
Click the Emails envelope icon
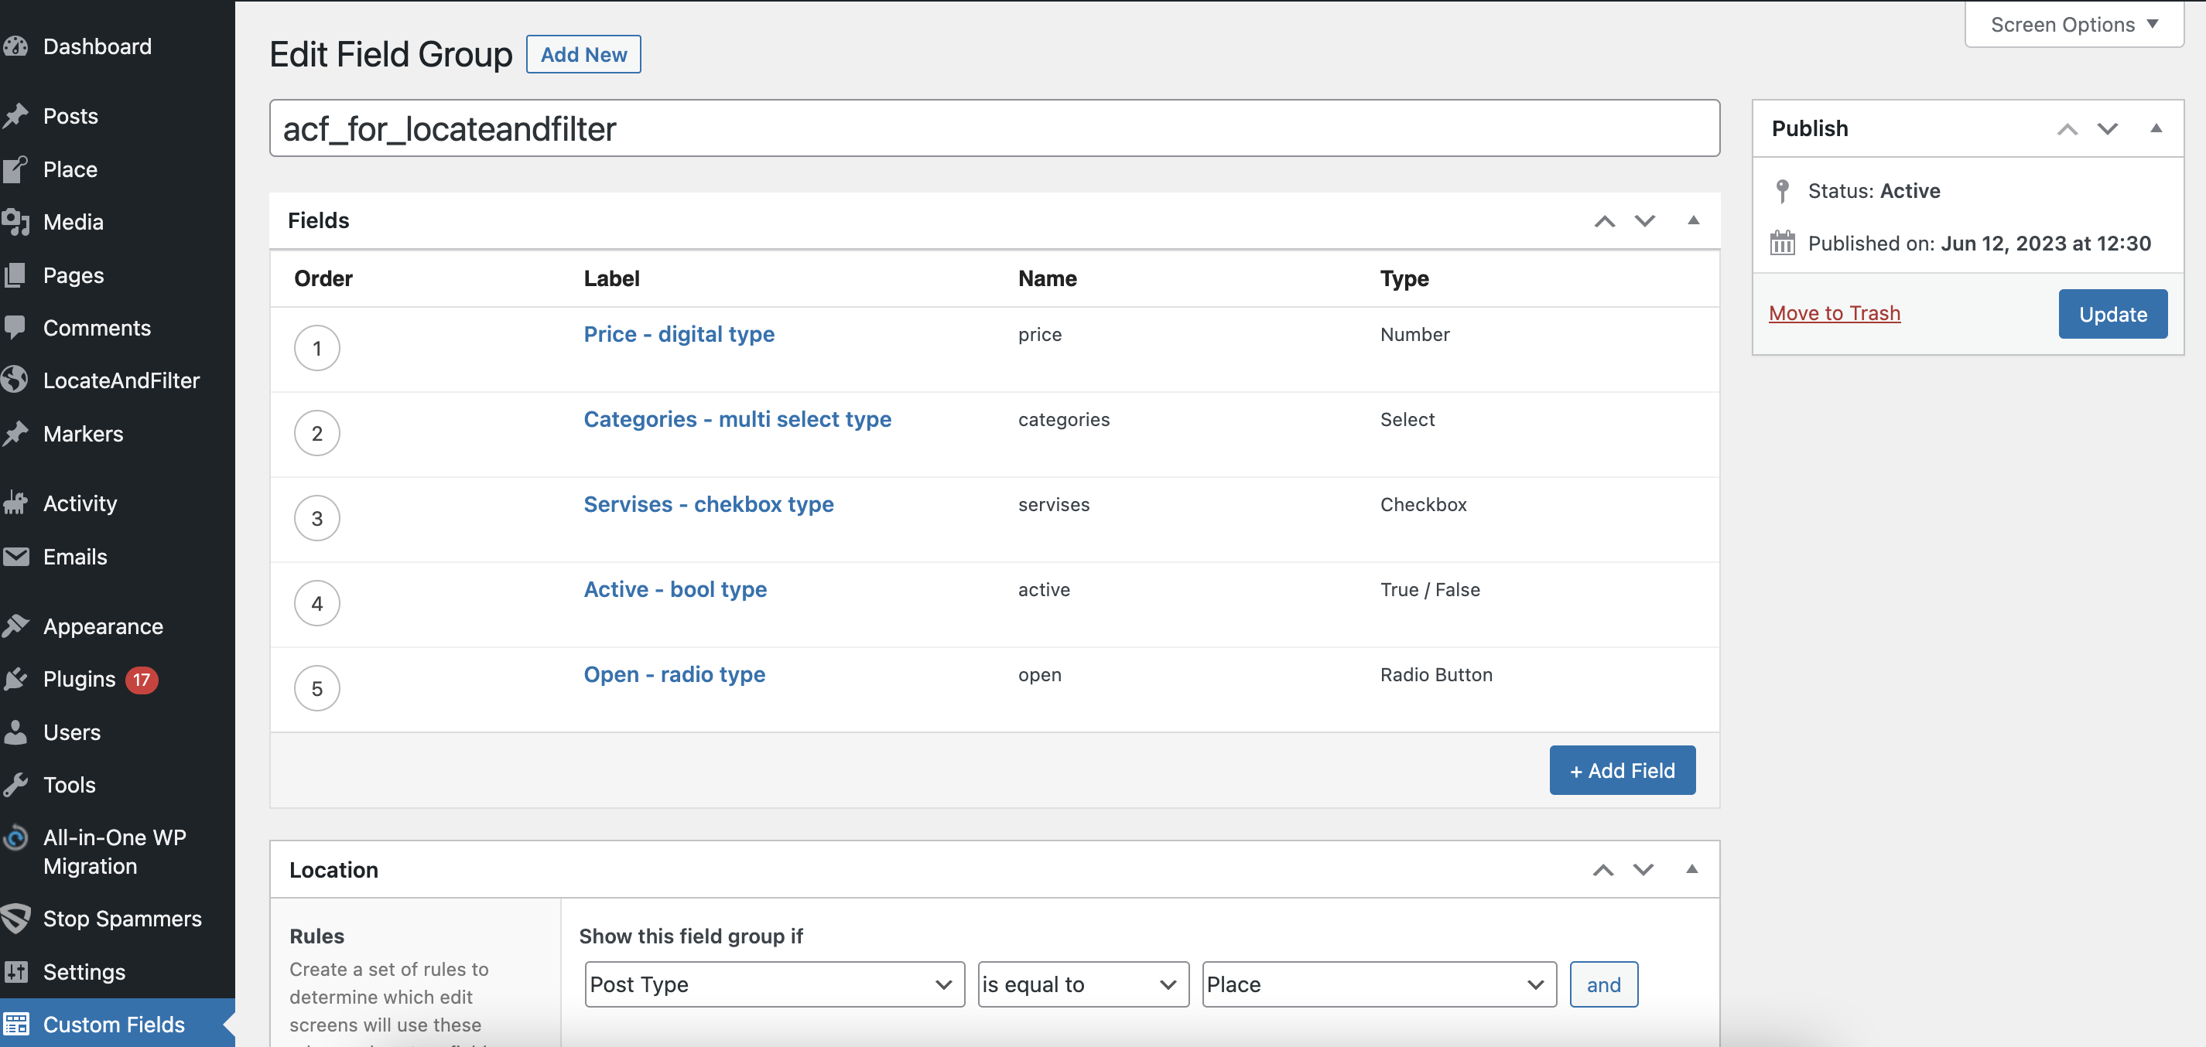tap(16, 557)
